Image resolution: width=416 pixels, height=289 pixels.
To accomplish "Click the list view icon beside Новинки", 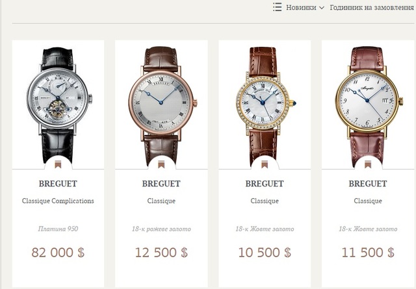I will 278,7.
